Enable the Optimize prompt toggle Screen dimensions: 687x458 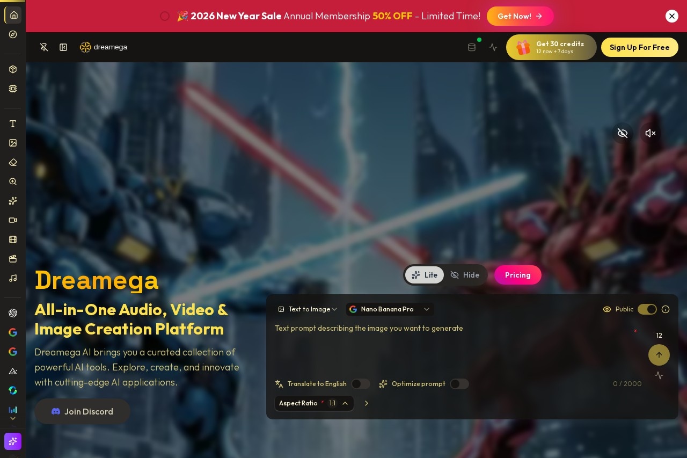[459, 384]
